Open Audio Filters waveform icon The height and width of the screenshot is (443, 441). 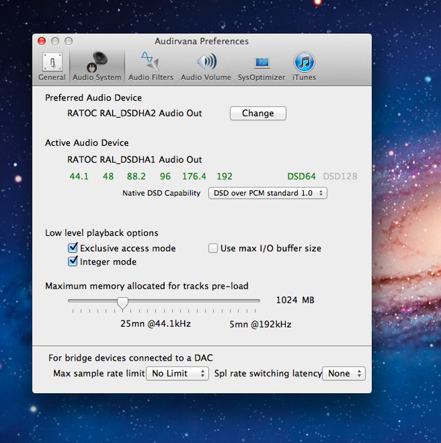click(150, 61)
